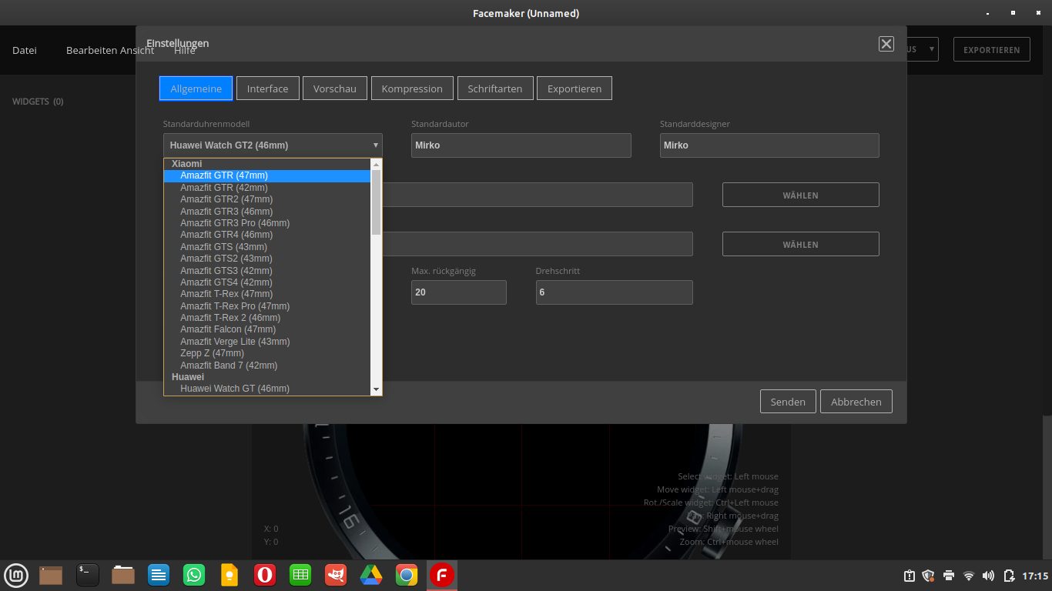Close the Einstellungen dialog with X
This screenshot has height=591, width=1052.
click(886, 44)
